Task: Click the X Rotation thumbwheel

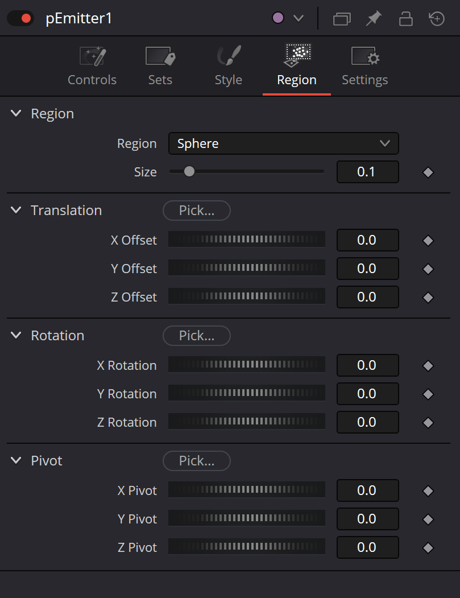Action: [x=247, y=365]
